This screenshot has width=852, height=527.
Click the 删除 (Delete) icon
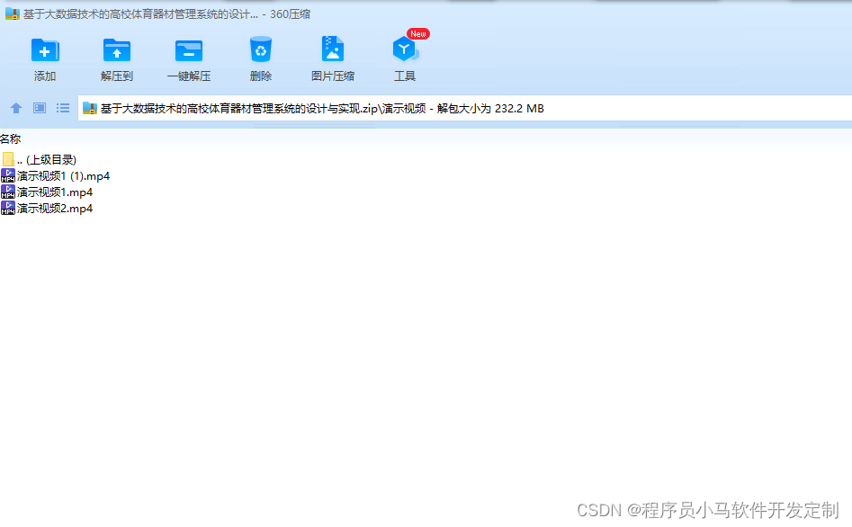tap(260, 56)
